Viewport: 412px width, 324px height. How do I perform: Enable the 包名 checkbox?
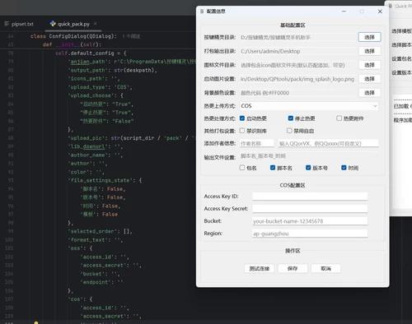pos(242,168)
